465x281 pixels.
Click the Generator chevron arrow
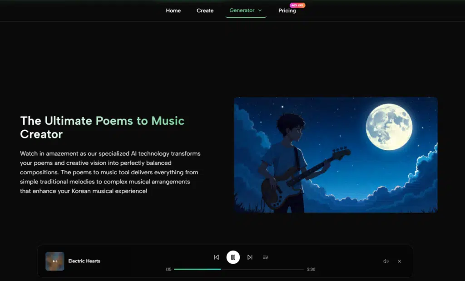260,10
